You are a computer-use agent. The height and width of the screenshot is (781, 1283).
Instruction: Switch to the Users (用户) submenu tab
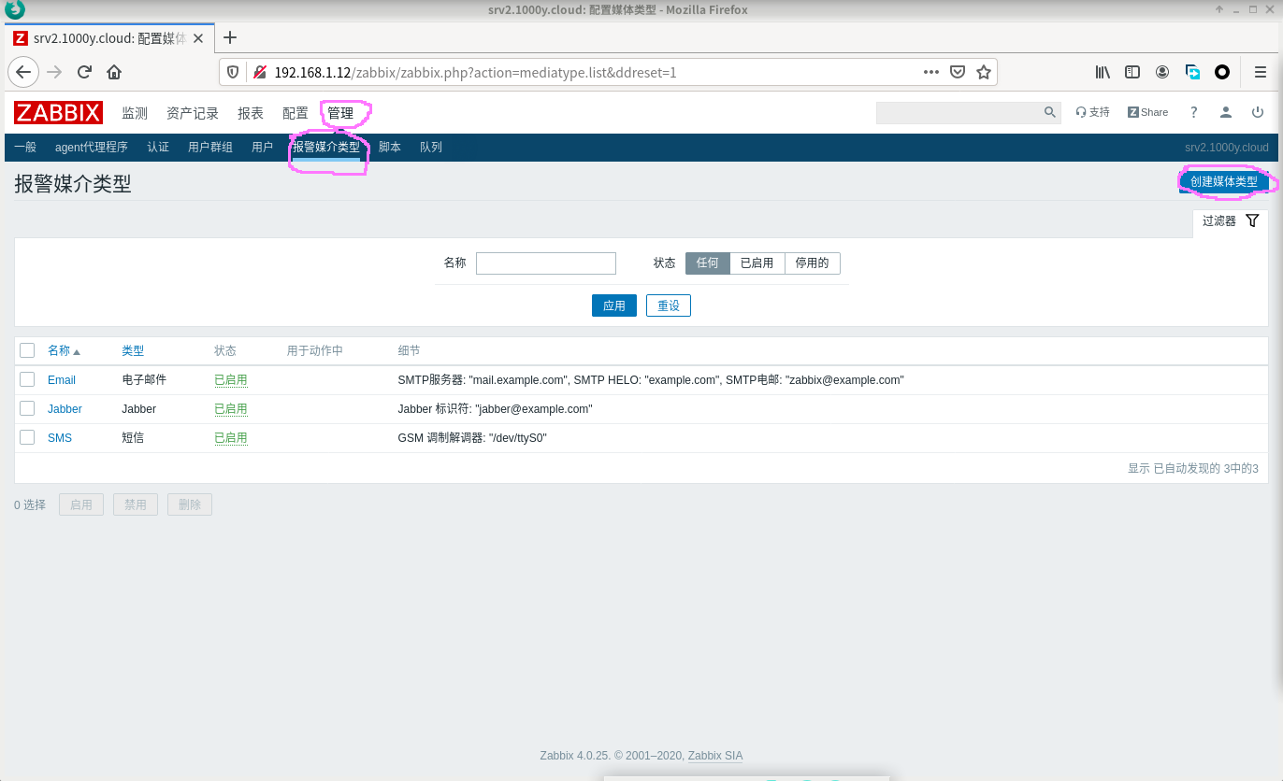tap(262, 148)
